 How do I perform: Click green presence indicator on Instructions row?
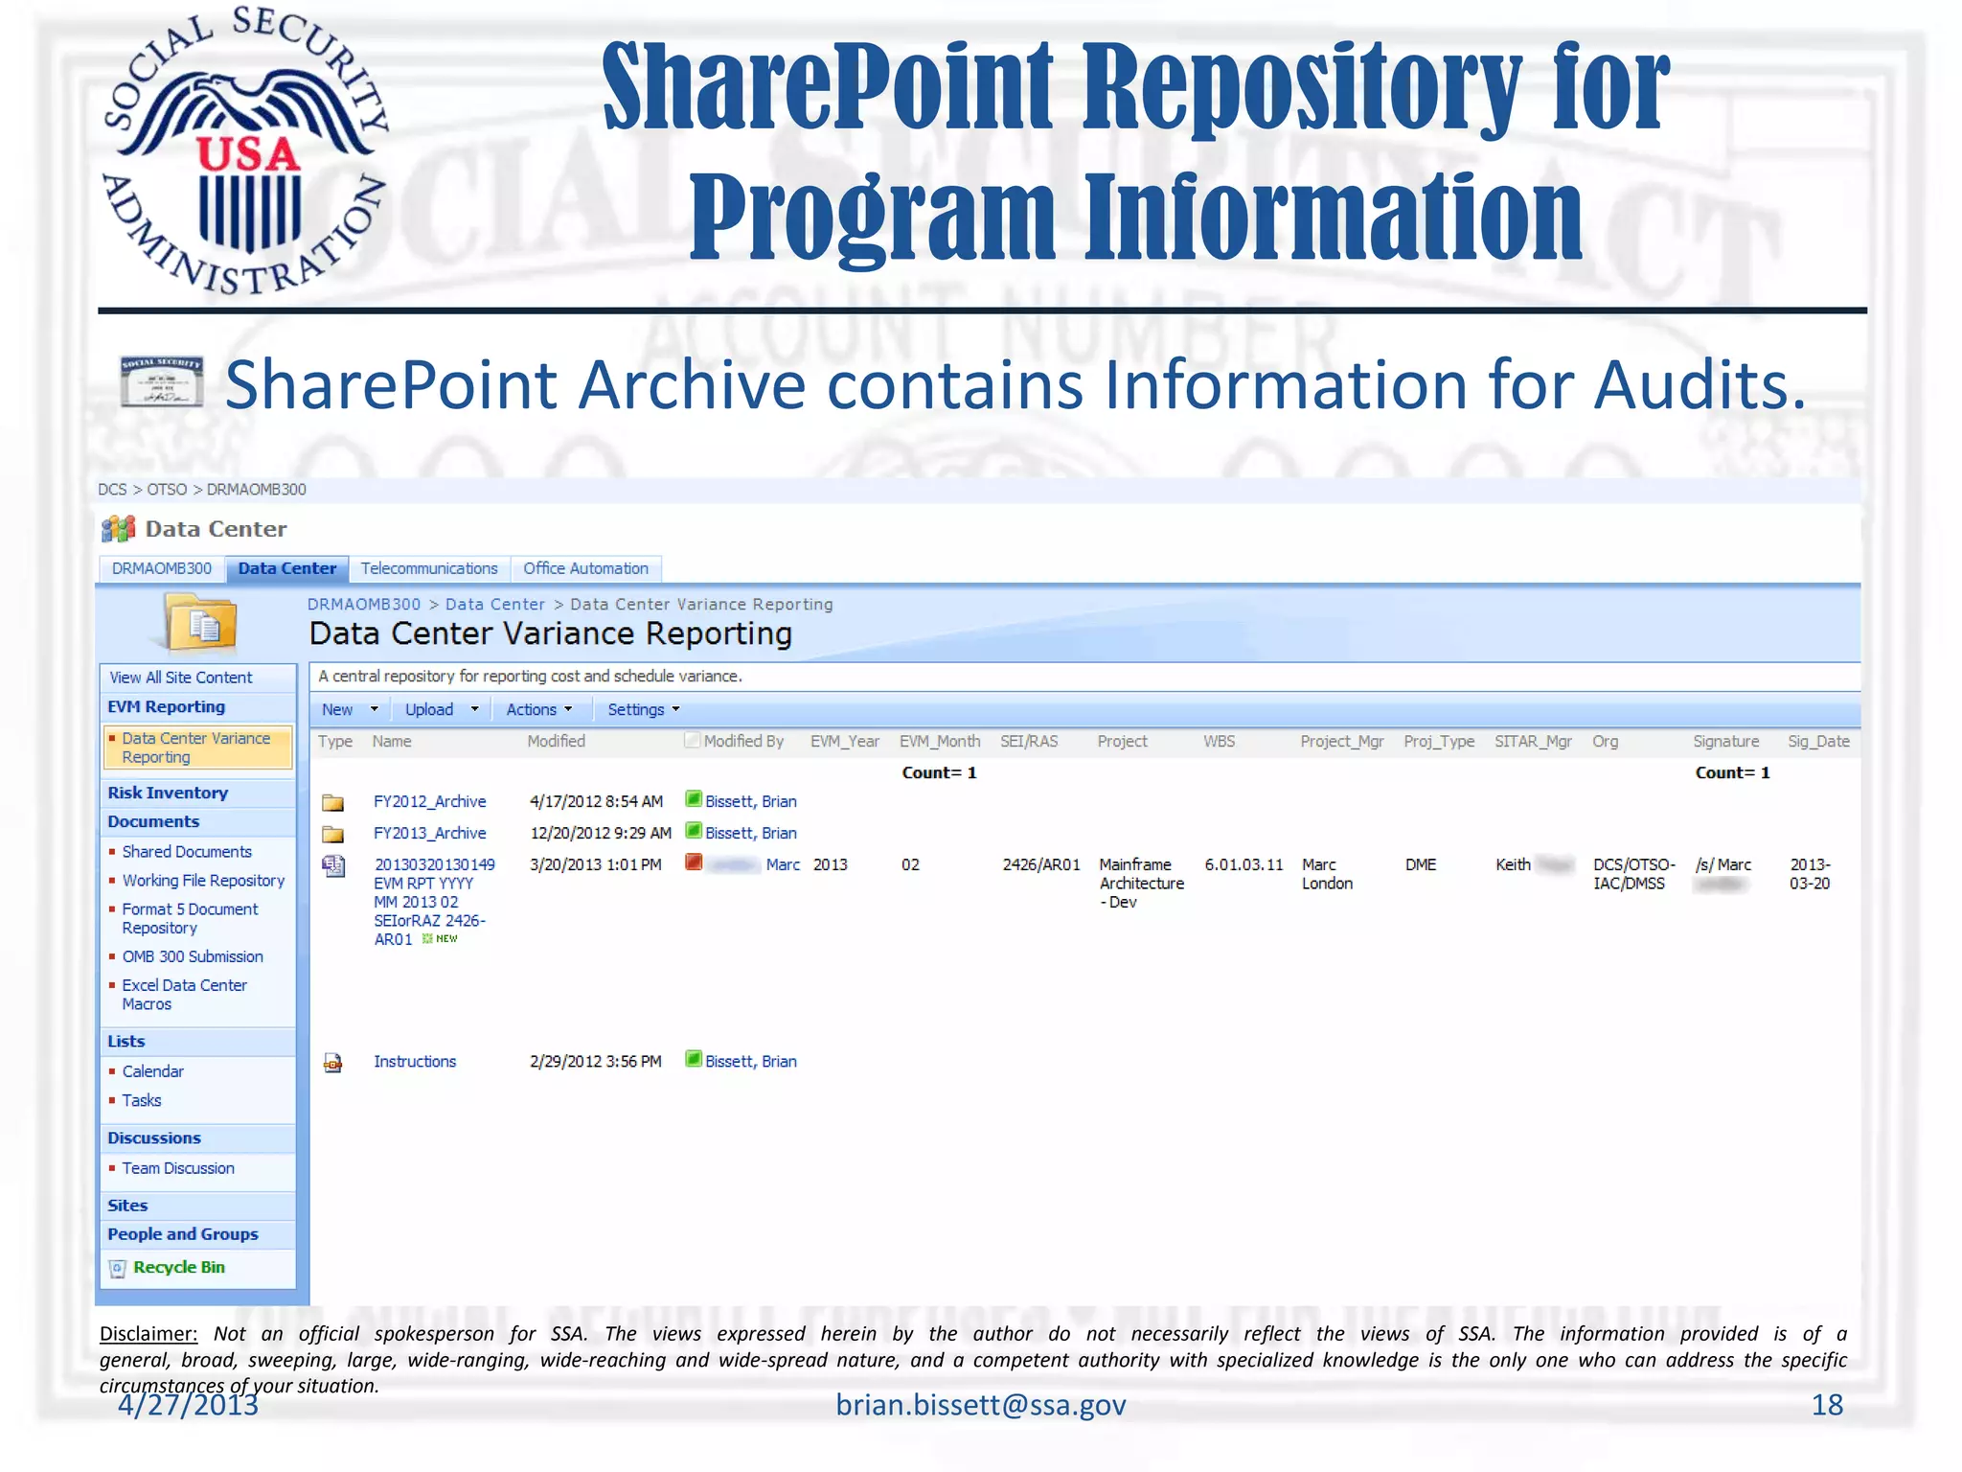pyautogui.click(x=694, y=1059)
